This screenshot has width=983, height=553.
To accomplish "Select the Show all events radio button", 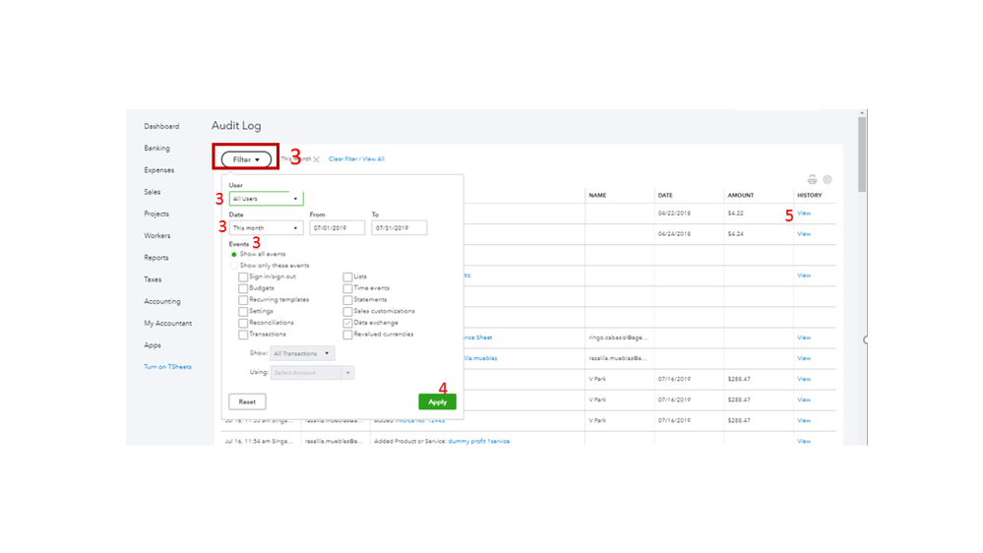I will pyautogui.click(x=234, y=255).
